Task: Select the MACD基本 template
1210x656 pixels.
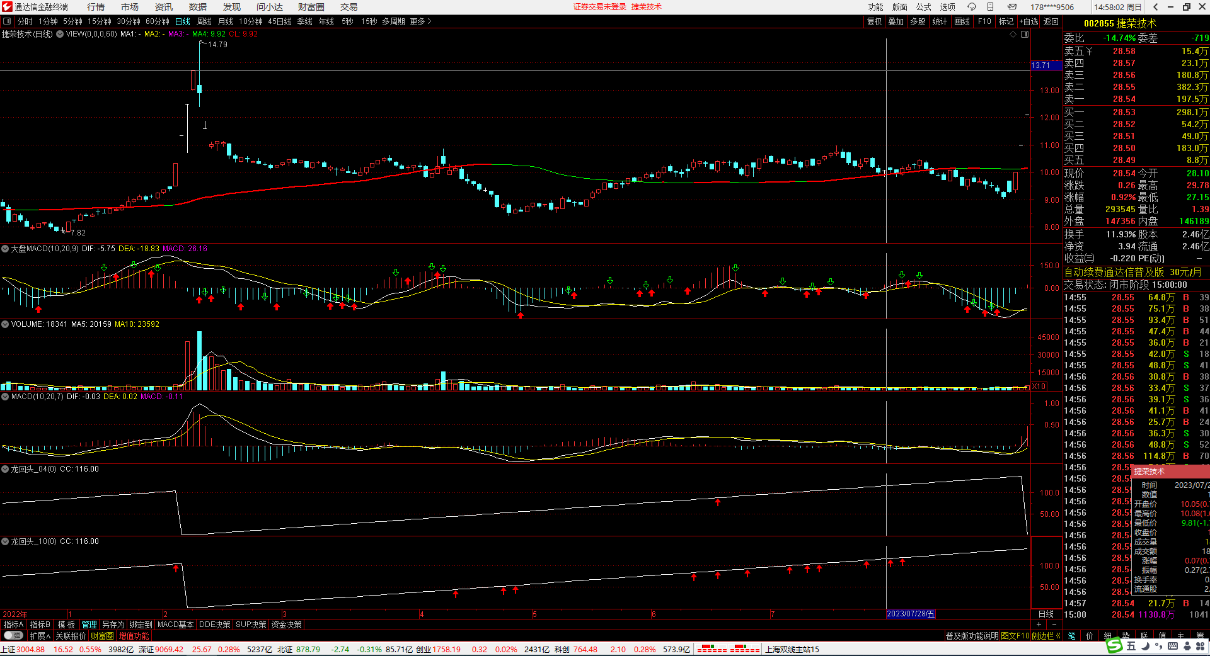Action: point(175,625)
